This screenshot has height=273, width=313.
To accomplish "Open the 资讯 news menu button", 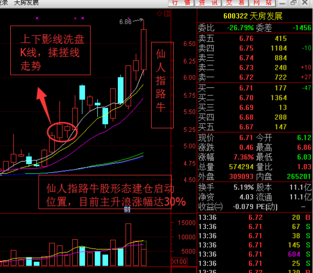I will pos(208,3).
